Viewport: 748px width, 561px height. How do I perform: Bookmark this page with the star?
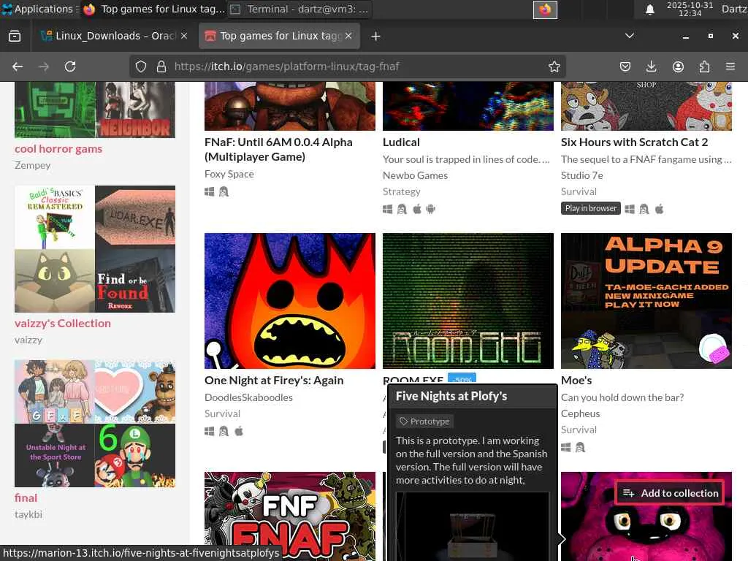[x=554, y=66]
